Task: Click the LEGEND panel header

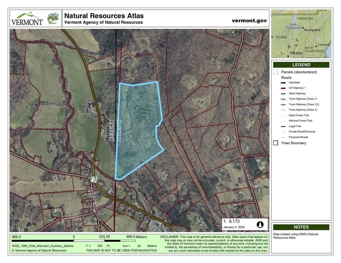Action: (301, 65)
